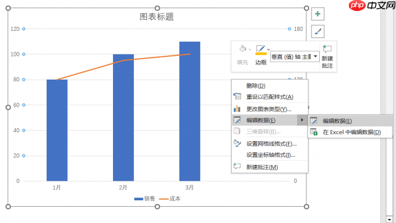
Task: Choose Delete (D) from context menu
Action: point(270,86)
